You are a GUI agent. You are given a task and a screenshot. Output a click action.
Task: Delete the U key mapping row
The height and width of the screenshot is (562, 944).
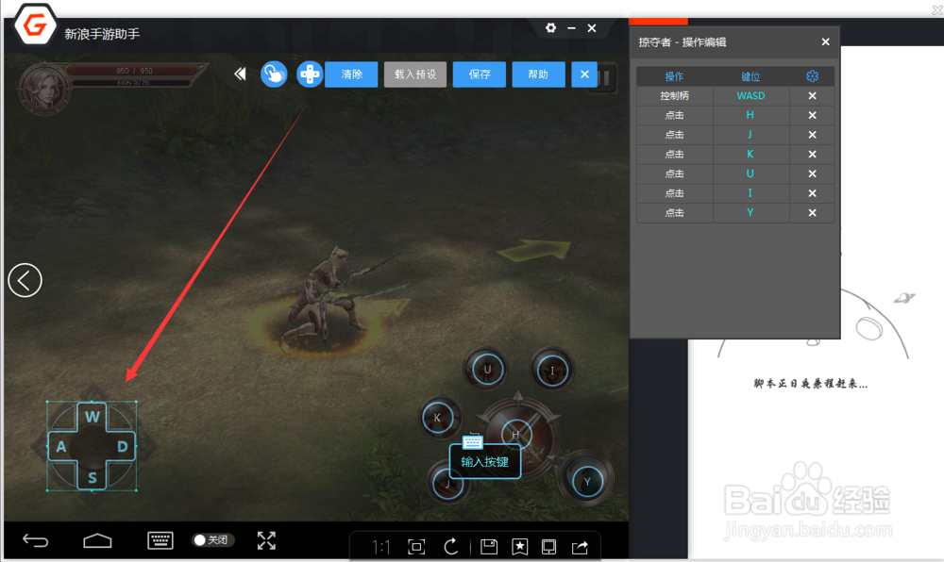tap(812, 174)
